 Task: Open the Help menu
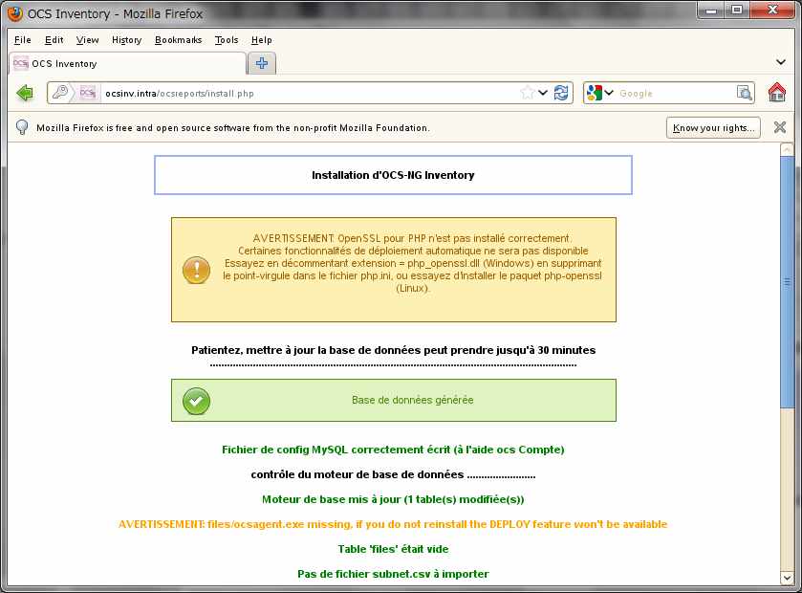coord(261,40)
